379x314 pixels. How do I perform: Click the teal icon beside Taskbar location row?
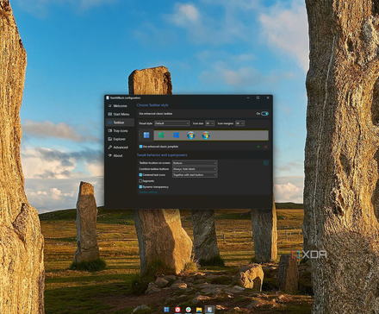266,163
